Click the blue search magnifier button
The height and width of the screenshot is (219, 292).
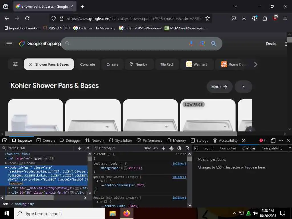pos(214,44)
